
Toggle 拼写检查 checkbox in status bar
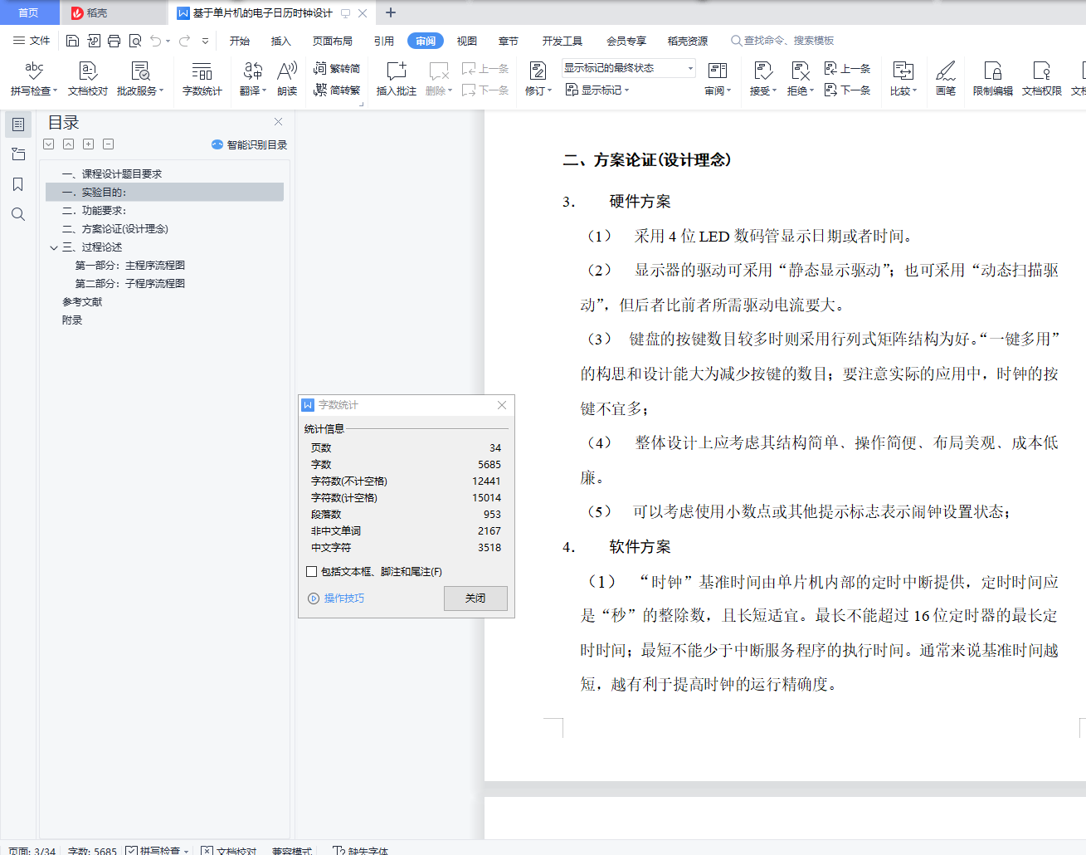coord(132,851)
